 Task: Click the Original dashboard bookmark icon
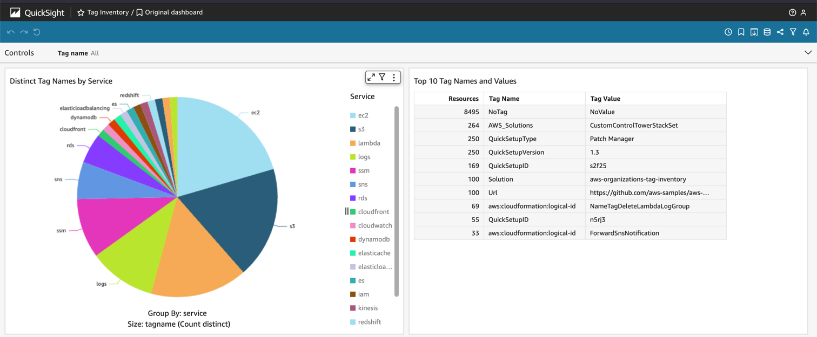coord(139,12)
